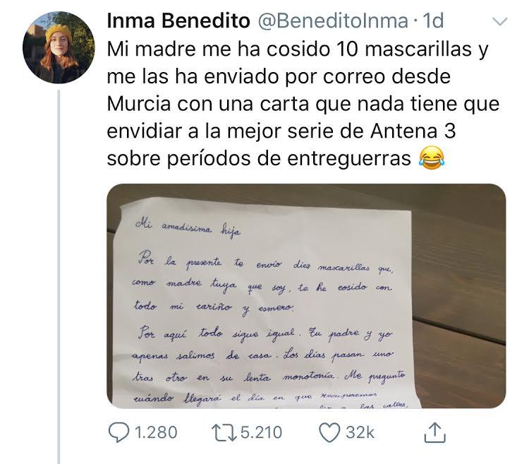Open the tweet options chevron menu

pos(500,22)
